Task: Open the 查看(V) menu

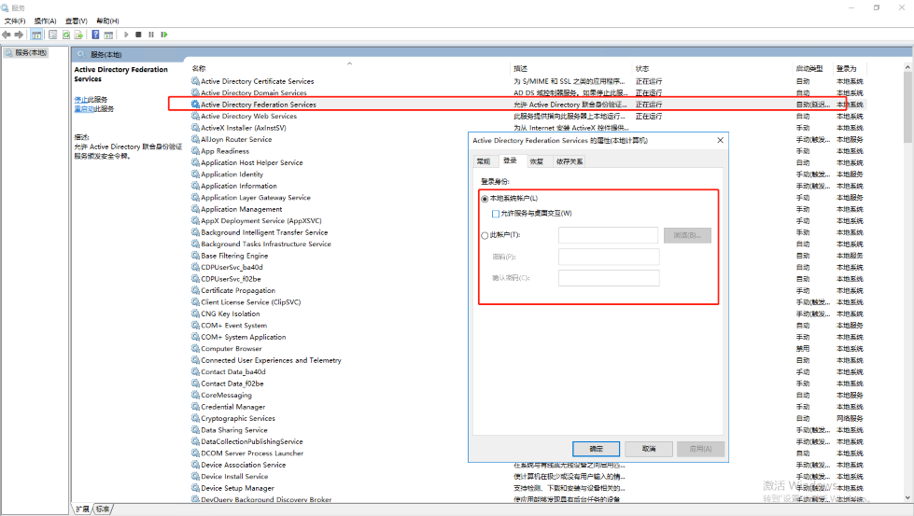Action: 77,21
